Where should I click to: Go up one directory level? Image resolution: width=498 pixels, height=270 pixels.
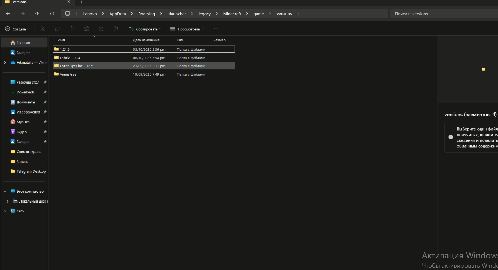coord(37,14)
